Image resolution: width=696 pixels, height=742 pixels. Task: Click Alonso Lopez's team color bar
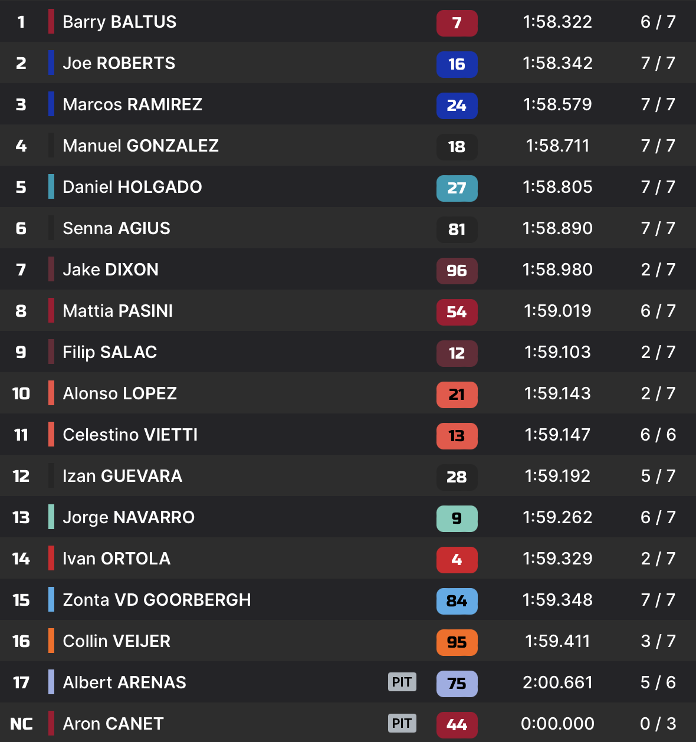[51, 393]
